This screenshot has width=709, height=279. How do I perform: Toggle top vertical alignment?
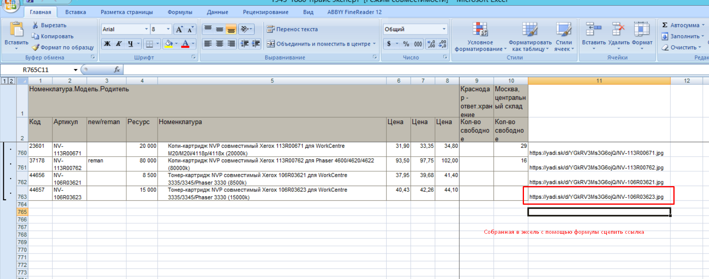point(208,29)
